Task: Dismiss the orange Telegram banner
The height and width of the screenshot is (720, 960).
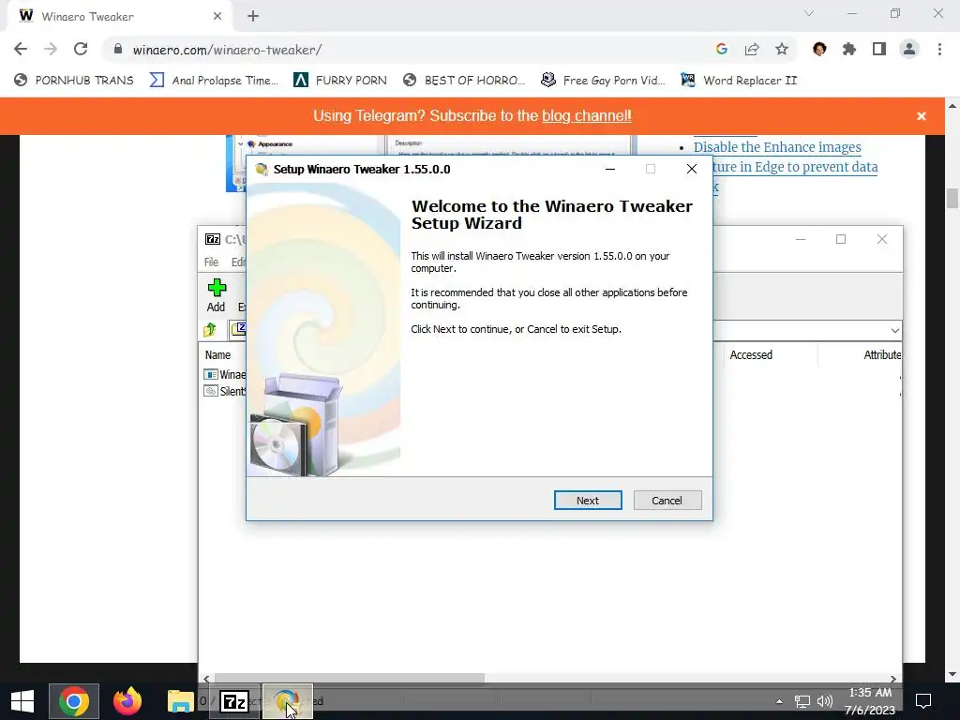Action: [x=921, y=116]
